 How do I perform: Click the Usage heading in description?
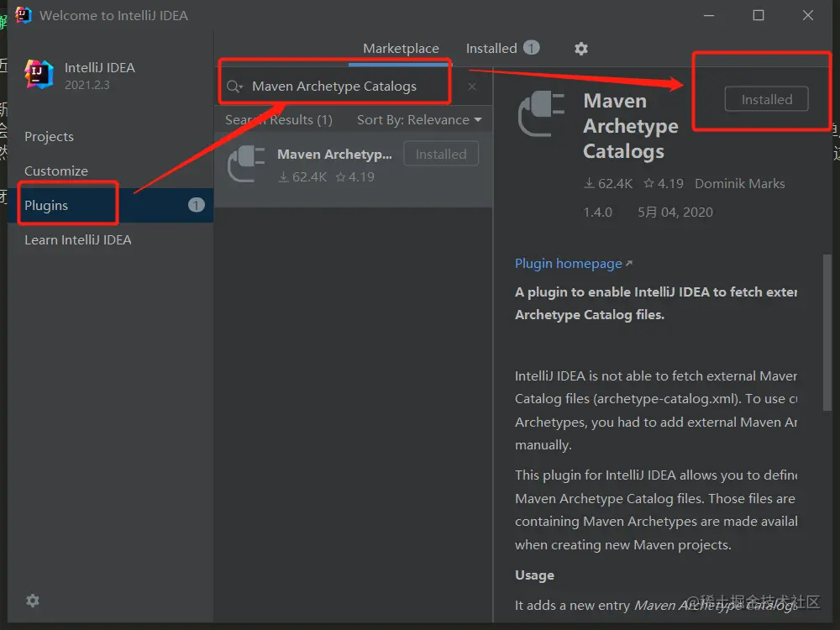(534, 575)
